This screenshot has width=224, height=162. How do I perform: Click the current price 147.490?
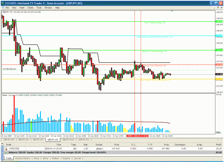click(165, 149)
